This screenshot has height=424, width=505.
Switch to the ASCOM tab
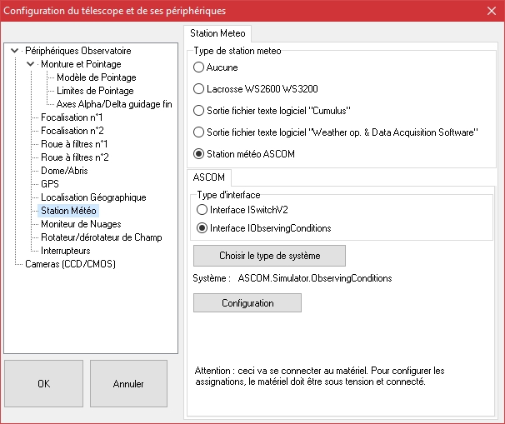pos(207,177)
